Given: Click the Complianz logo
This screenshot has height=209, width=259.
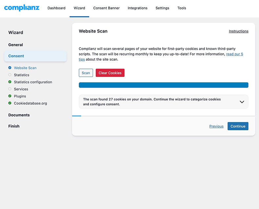Looking at the screenshot, I should [x=22, y=8].
